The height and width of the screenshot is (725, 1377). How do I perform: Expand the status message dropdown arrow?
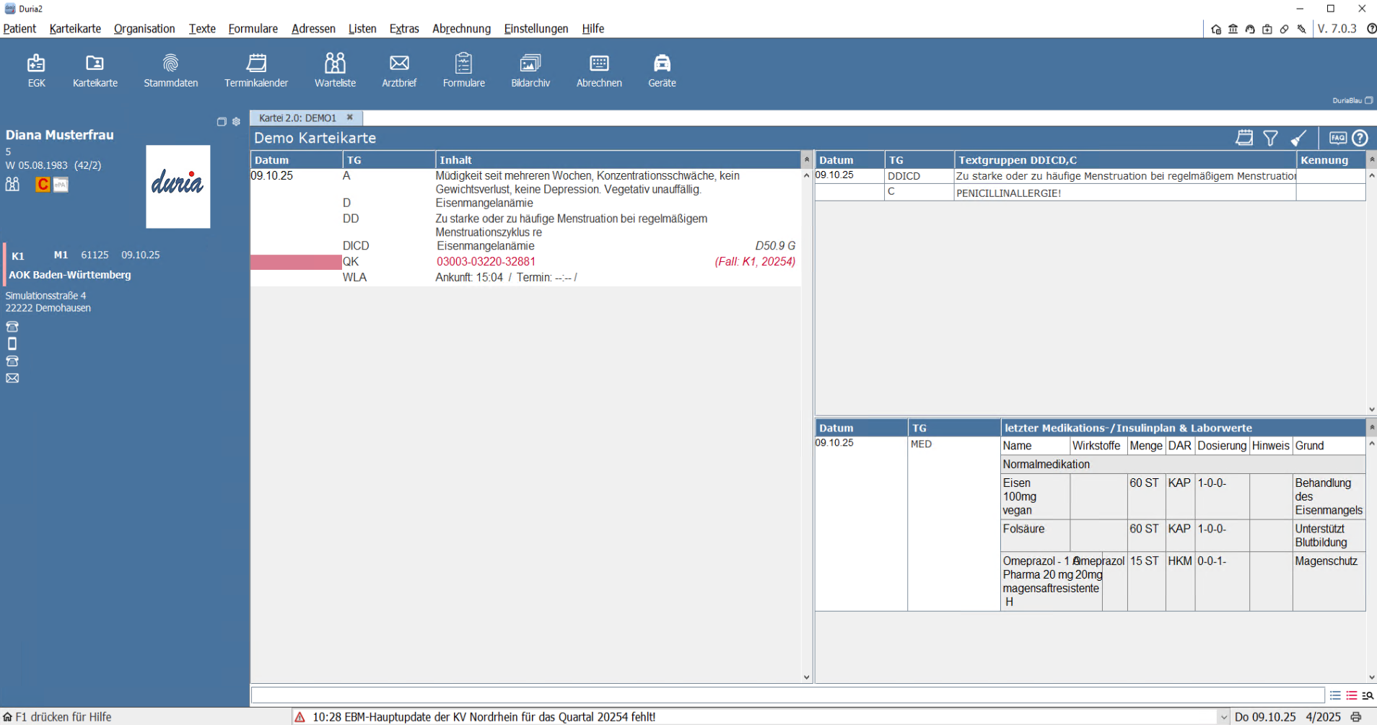tap(1223, 717)
